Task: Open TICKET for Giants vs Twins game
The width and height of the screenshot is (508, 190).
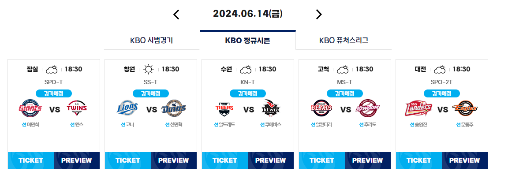Action: [x=31, y=160]
